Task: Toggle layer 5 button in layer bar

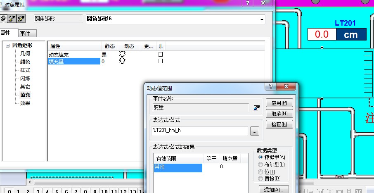Action: 57,191
